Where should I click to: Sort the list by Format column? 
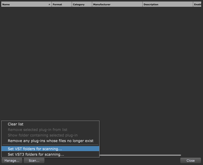(x=62, y=4)
